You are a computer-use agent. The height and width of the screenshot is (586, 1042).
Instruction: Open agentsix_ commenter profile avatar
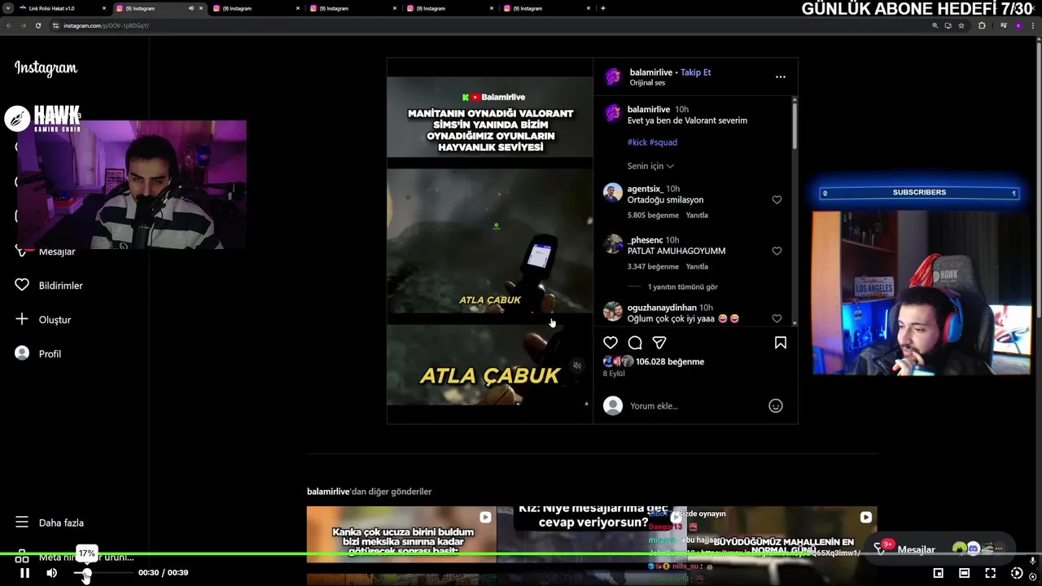coord(613,193)
